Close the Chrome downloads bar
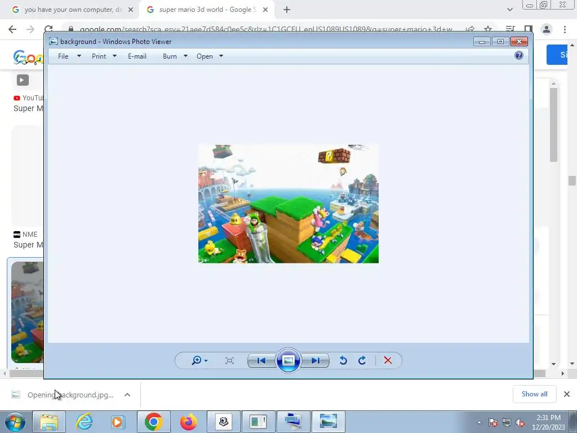Image resolution: width=577 pixels, height=433 pixels. point(567,394)
